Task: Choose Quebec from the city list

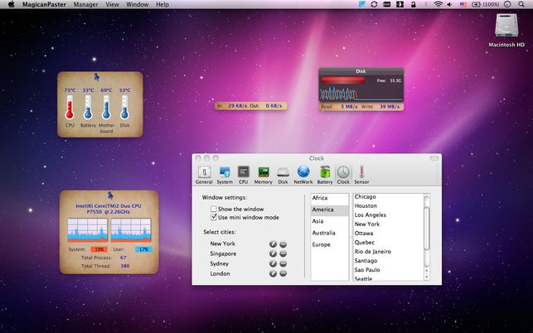Action: click(x=388, y=242)
